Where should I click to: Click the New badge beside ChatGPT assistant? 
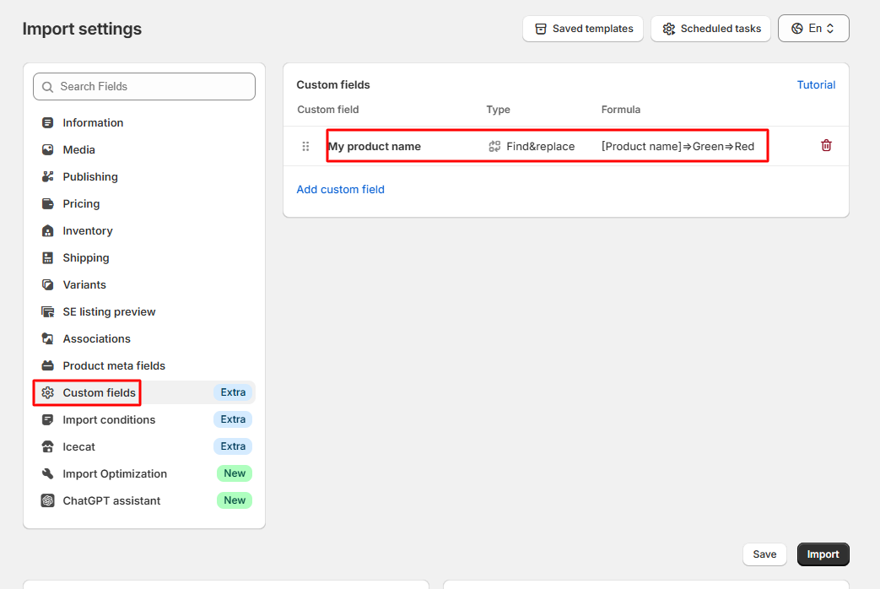pyautogui.click(x=235, y=500)
